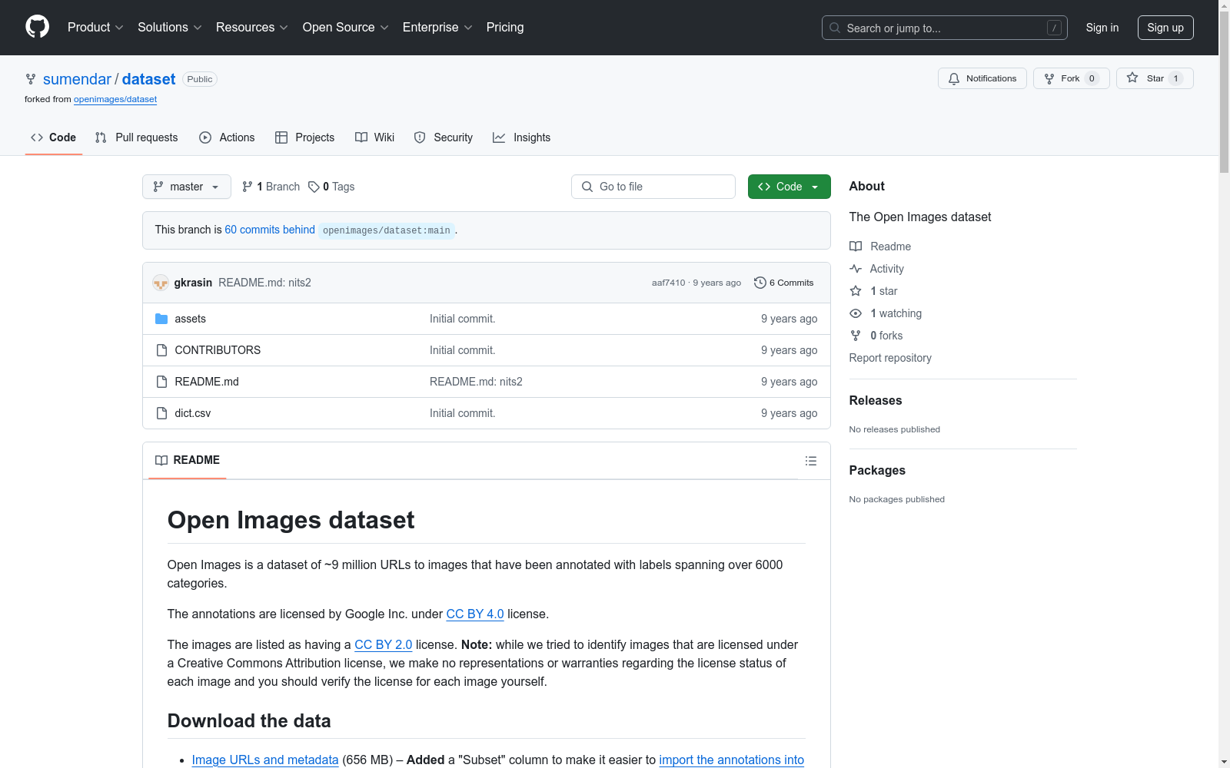1230x768 pixels.
Task: Click the slash shortcut icon in search
Action: coord(1054,28)
